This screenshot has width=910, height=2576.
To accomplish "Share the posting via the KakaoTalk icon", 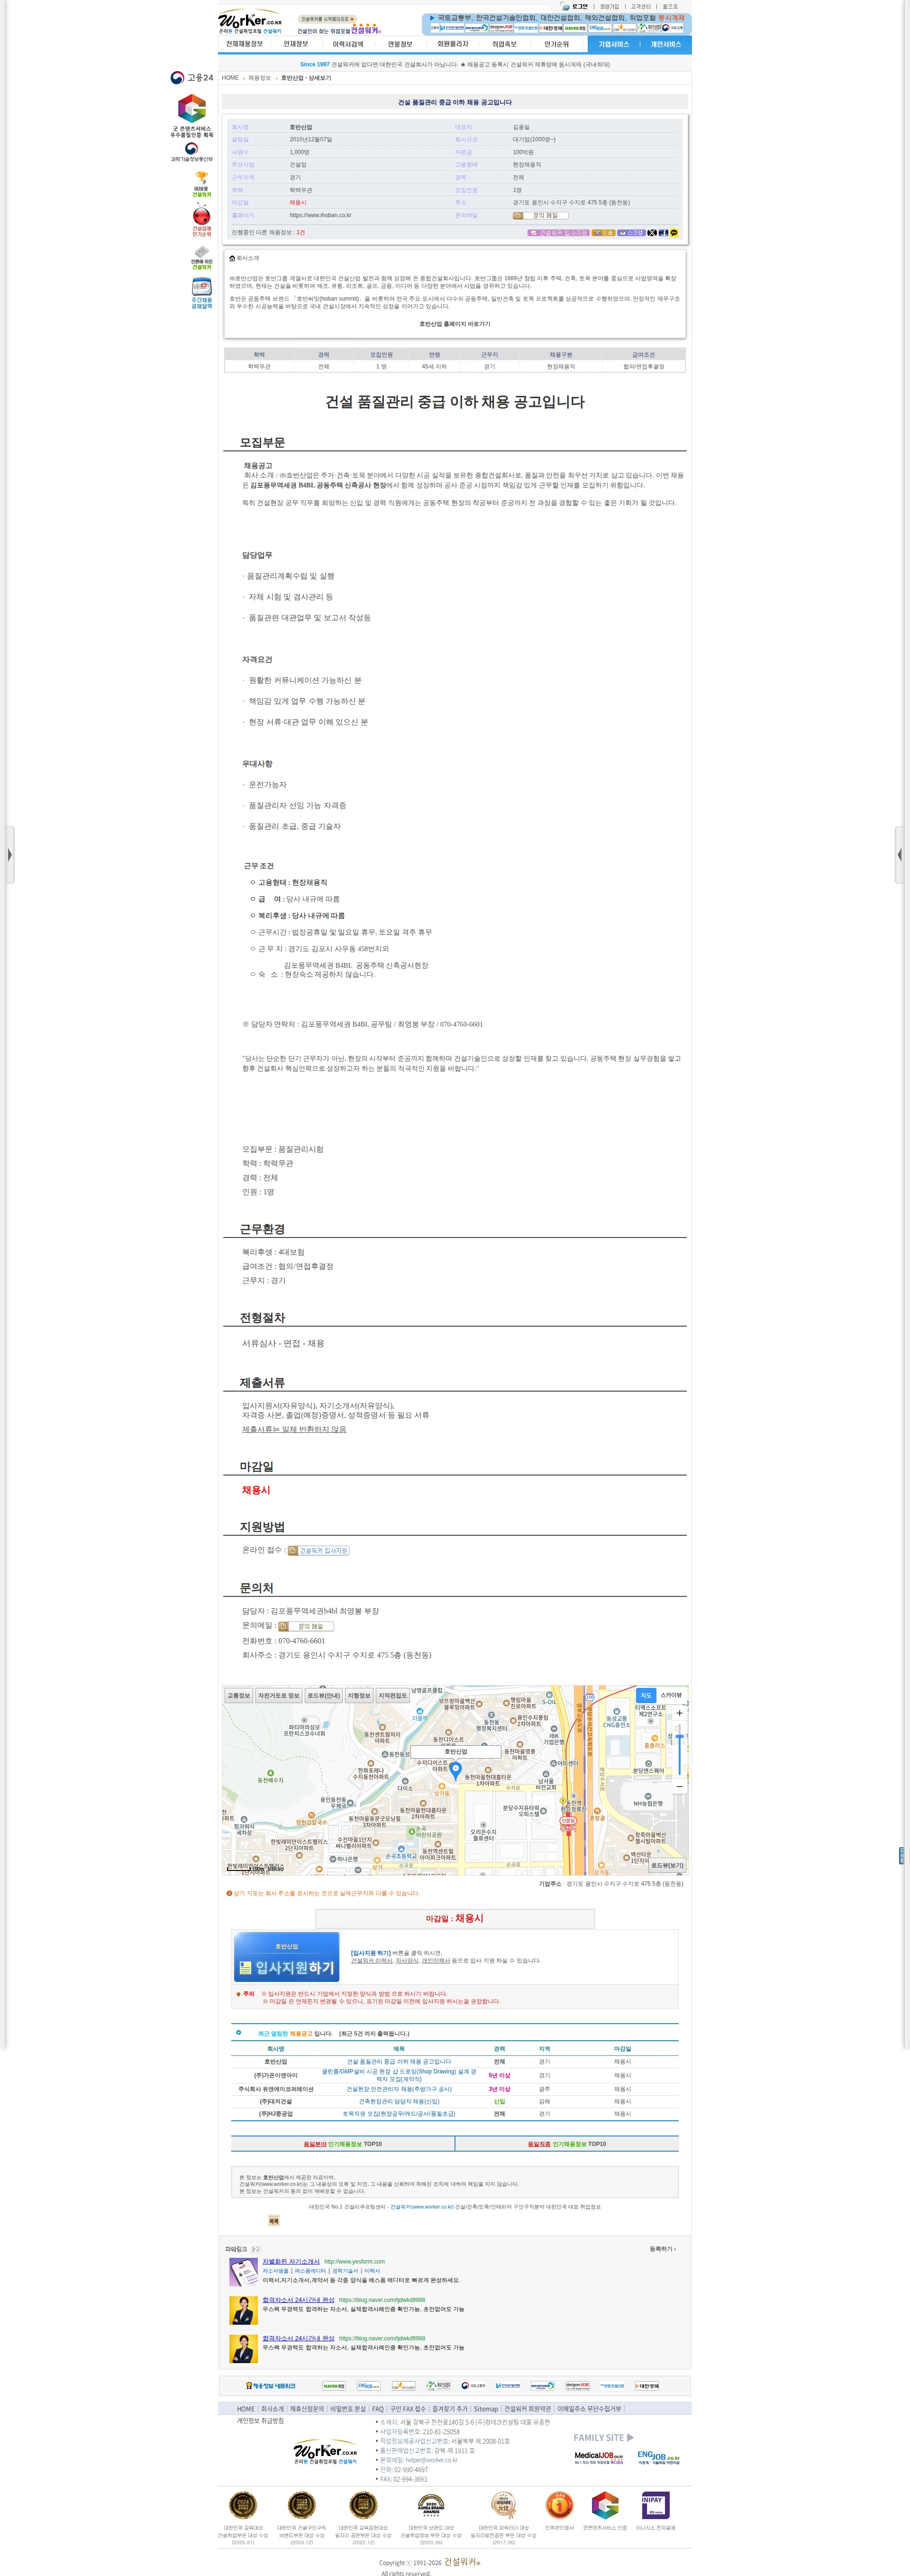I will click(674, 232).
